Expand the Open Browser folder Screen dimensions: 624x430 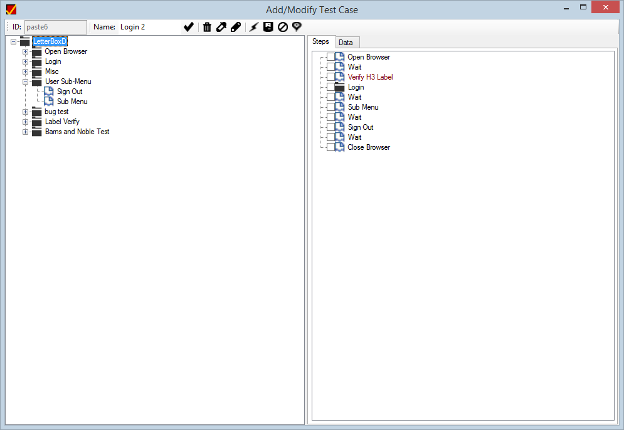click(x=26, y=51)
